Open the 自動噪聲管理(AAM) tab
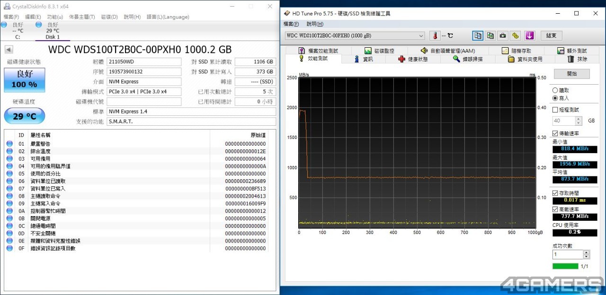Viewport: 606px width, 295px height. [x=447, y=51]
